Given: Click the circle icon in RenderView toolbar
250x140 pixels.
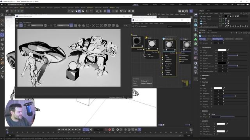Looking at the screenshot, I should click(87, 25).
